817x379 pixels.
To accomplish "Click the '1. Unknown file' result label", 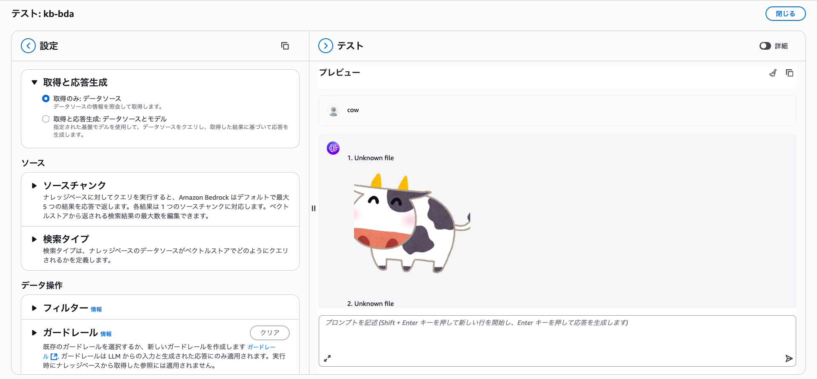I will 371,158.
